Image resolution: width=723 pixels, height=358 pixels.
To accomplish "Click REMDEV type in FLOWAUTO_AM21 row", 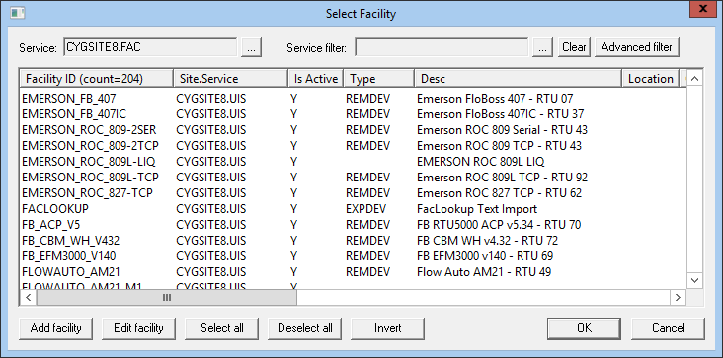I will pos(368,272).
